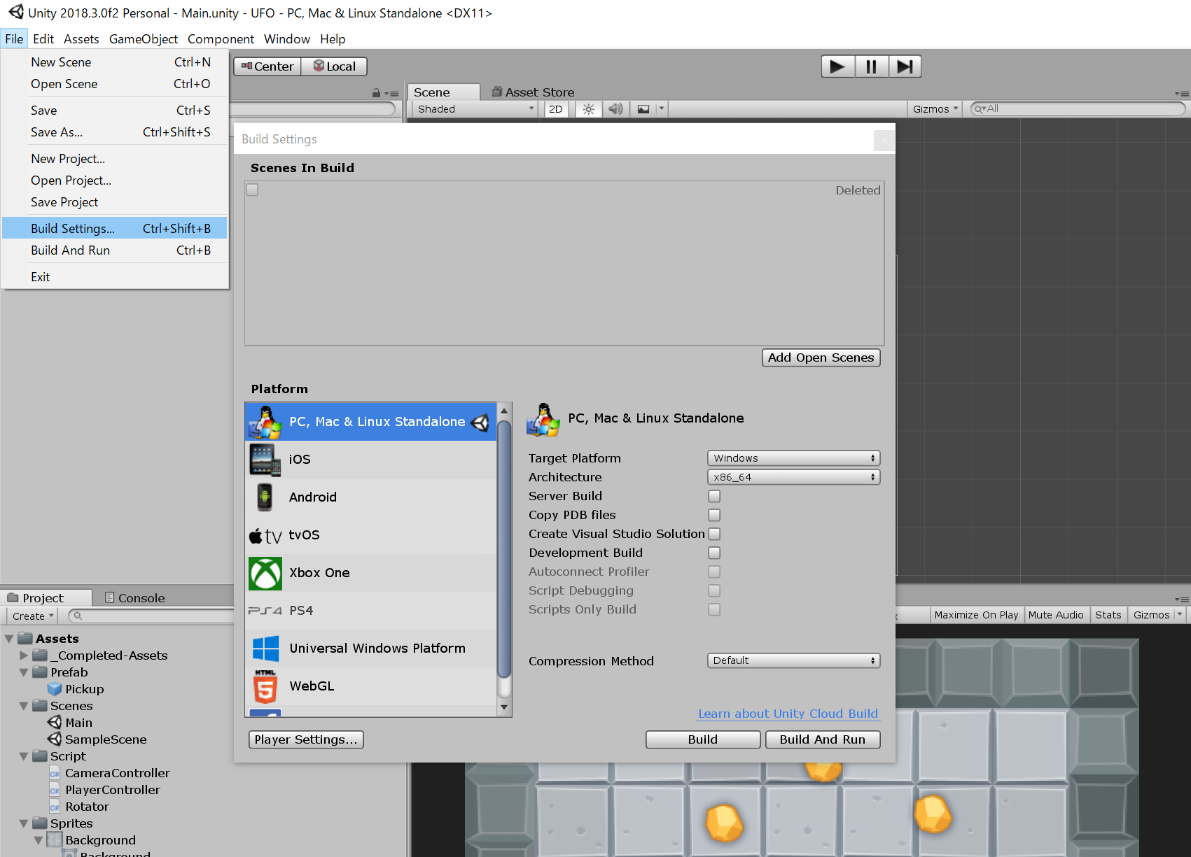Select Universal Windows Platform entry
1191x857 pixels.
point(377,649)
